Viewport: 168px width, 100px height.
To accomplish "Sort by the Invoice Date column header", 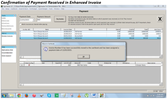I will click(68, 29).
